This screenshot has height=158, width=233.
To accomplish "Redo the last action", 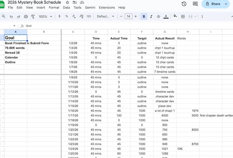I will tap(18, 17).
